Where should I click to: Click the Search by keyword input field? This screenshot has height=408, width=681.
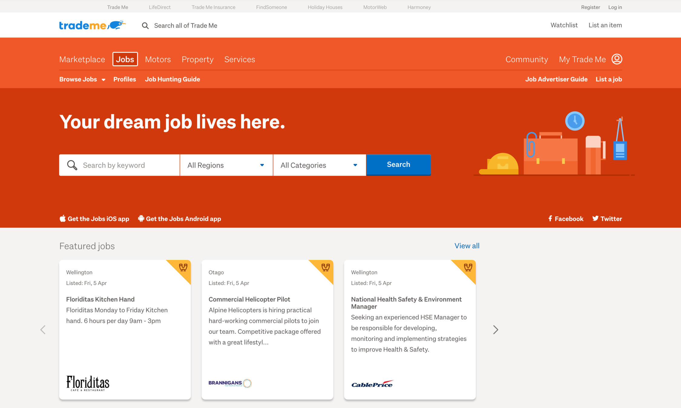pos(119,165)
